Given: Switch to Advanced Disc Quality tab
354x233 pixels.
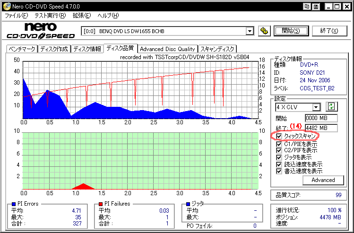Looking at the screenshot, I should [167, 49].
